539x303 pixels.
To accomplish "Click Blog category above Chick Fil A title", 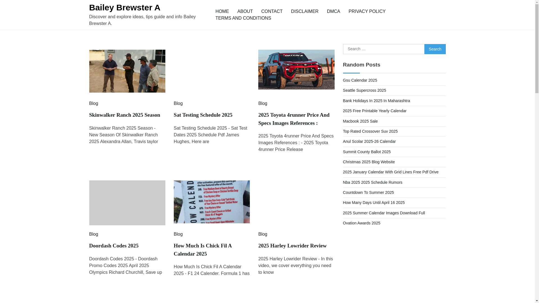I will [x=178, y=234].
